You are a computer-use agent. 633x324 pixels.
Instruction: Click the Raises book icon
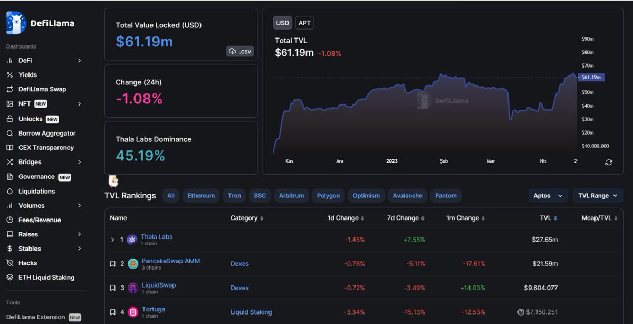click(9, 234)
